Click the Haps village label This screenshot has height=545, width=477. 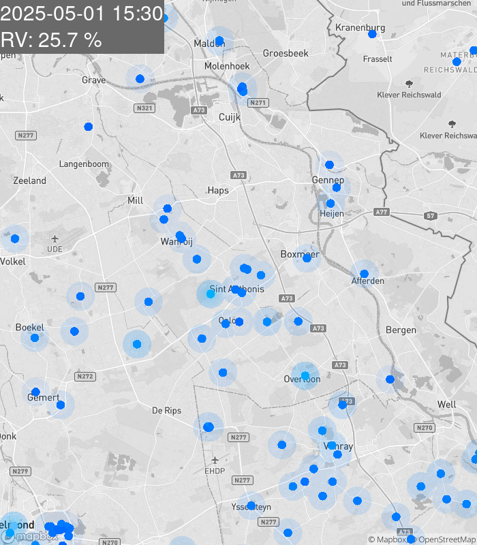[x=218, y=191]
